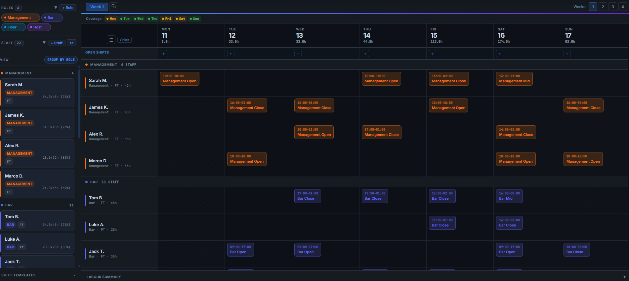Select the Week 1 tab

(97, 7)
